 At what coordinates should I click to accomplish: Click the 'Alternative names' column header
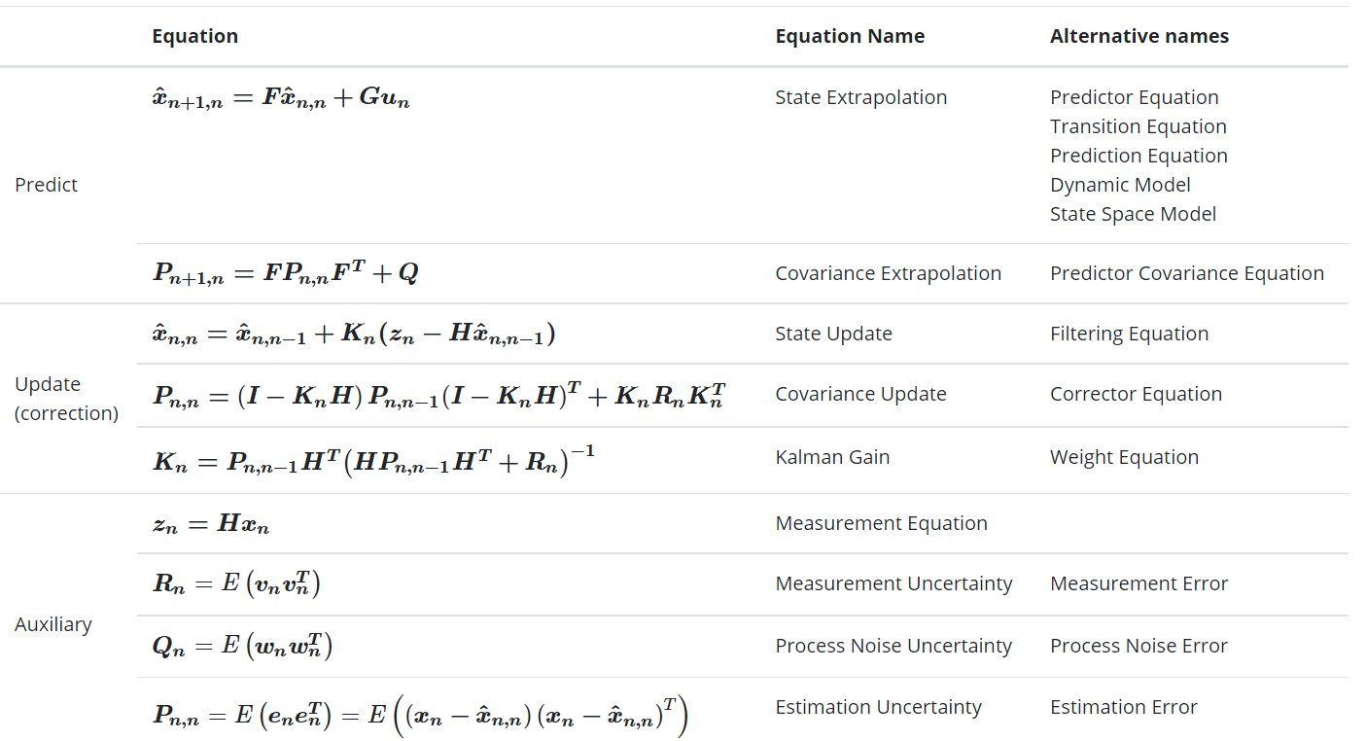(1138, 36)
